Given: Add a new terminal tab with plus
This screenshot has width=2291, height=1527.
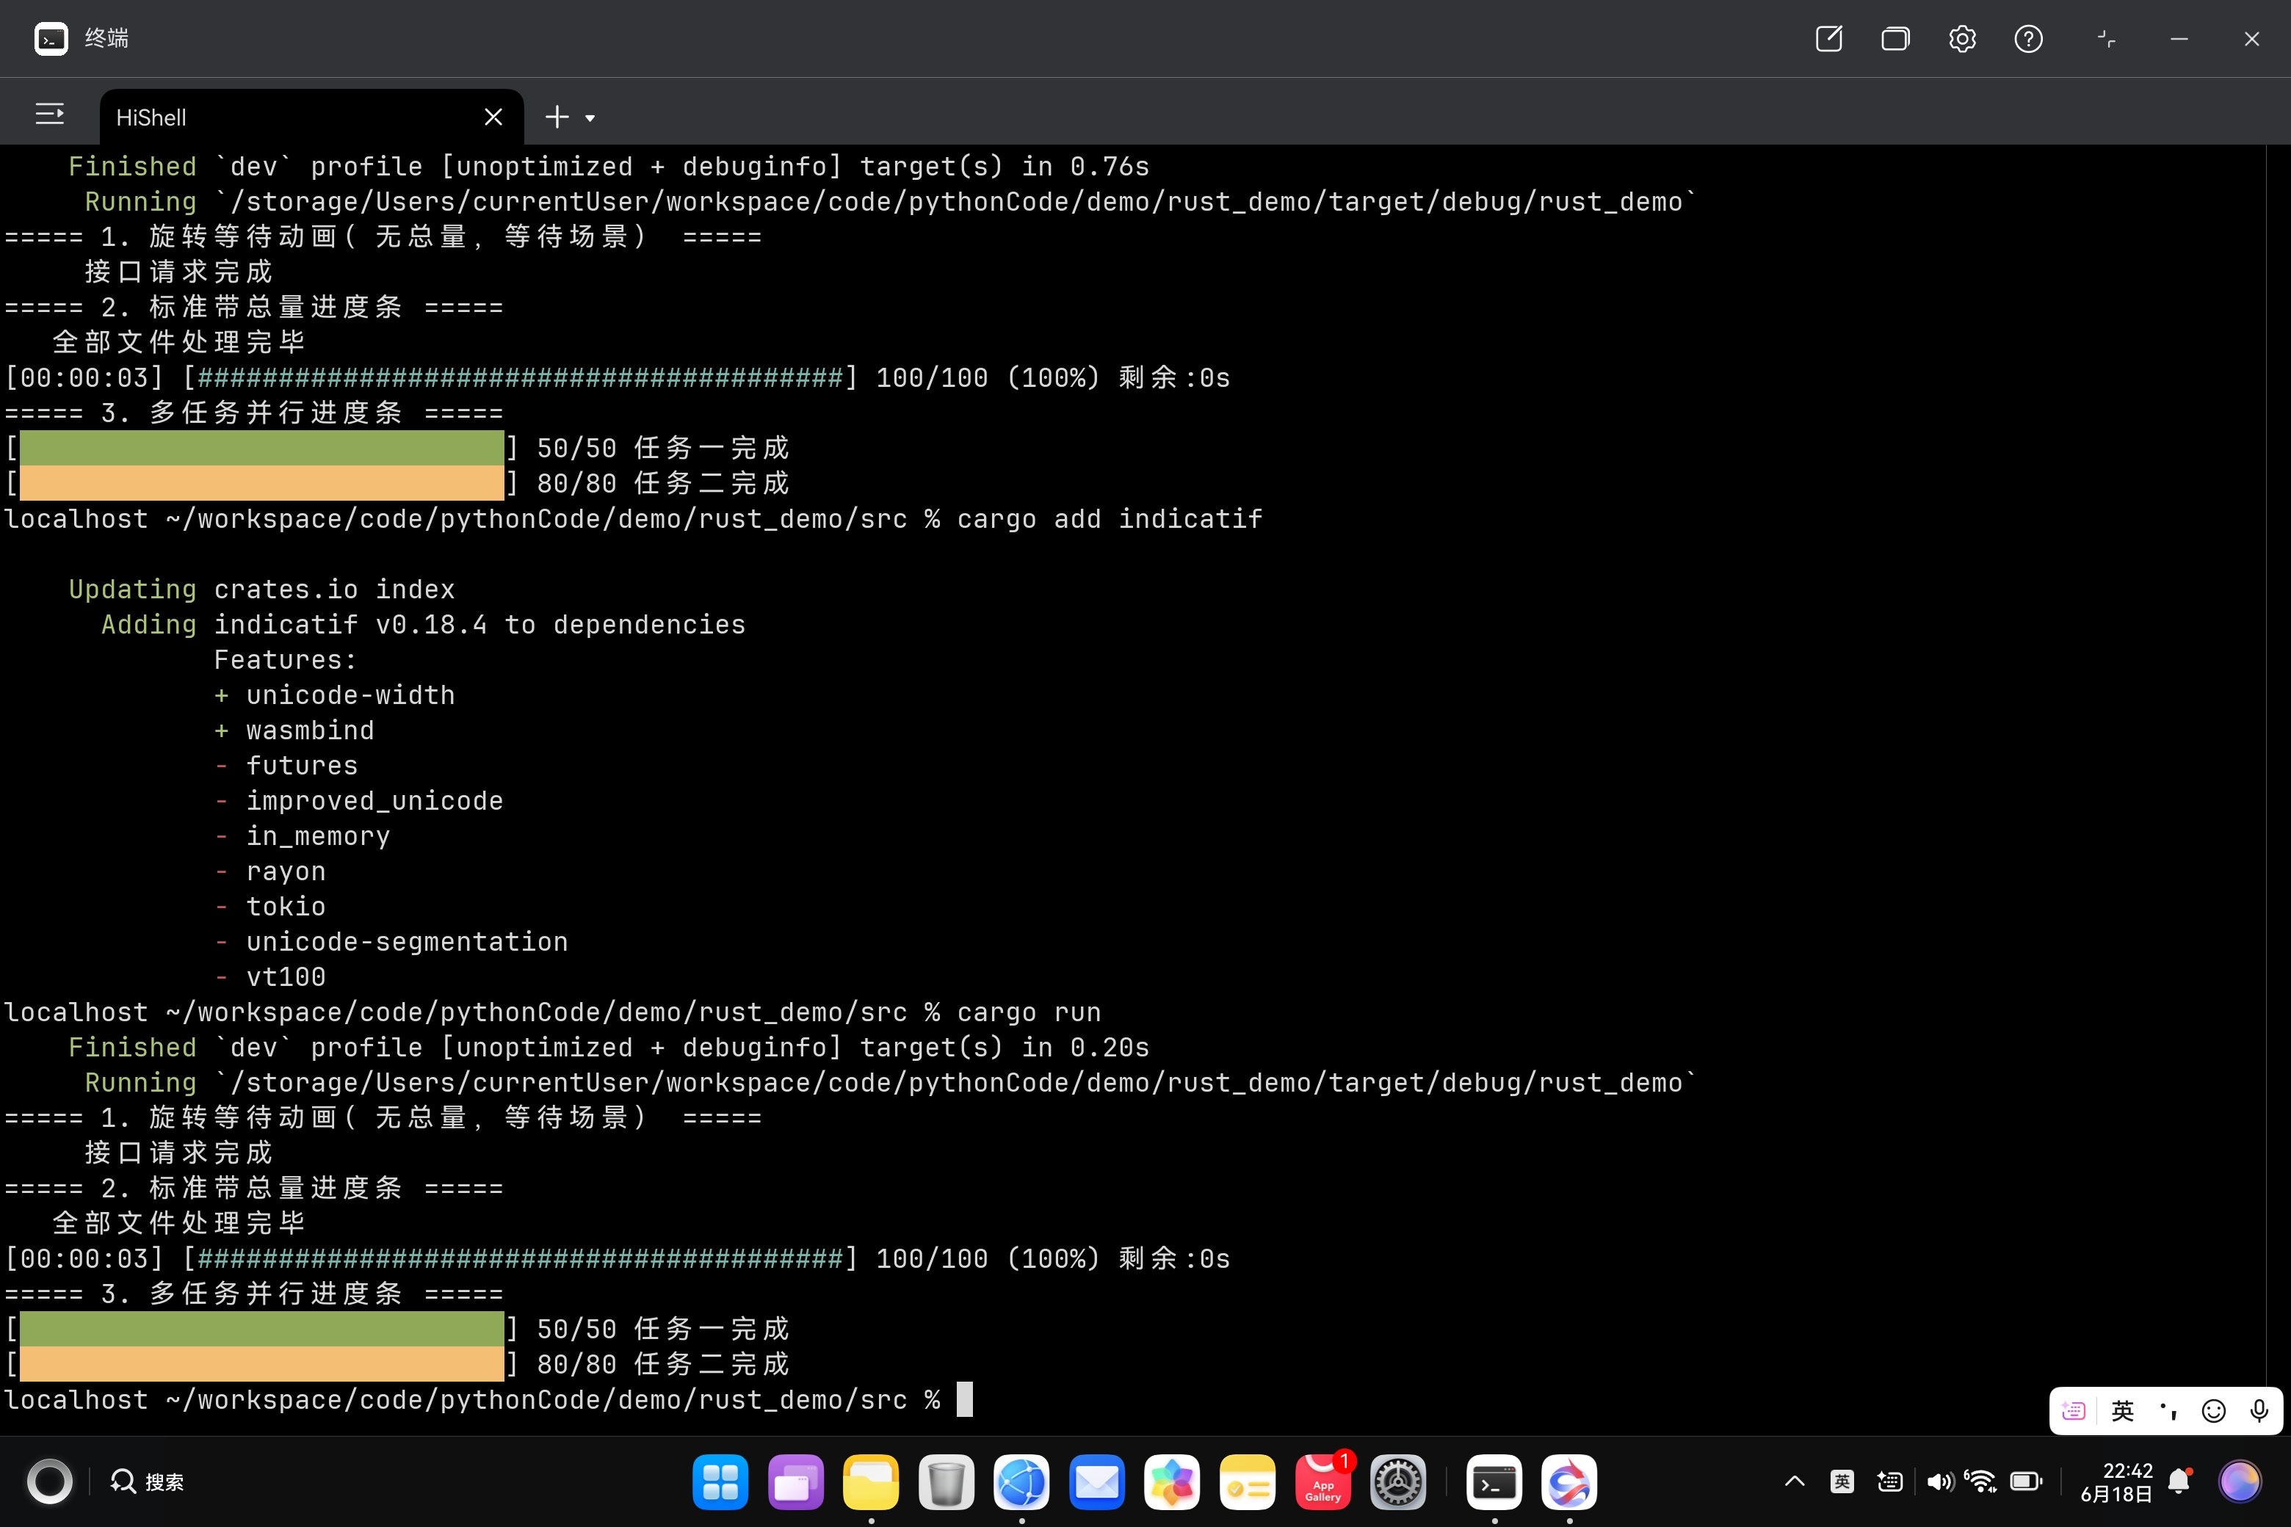Looking at the screenshot, I should coord(556,117).
